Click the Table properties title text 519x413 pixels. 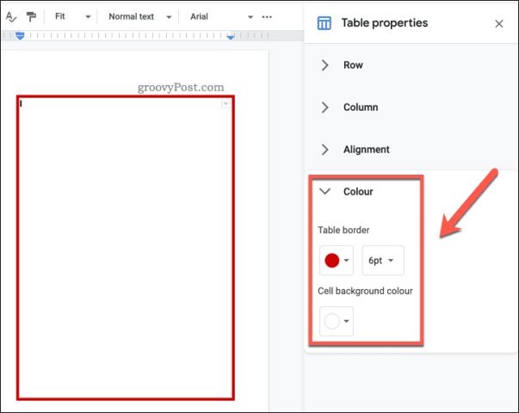click(385, 23)
